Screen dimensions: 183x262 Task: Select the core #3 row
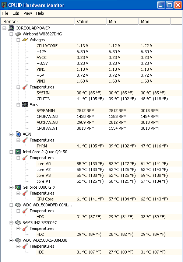109,175
